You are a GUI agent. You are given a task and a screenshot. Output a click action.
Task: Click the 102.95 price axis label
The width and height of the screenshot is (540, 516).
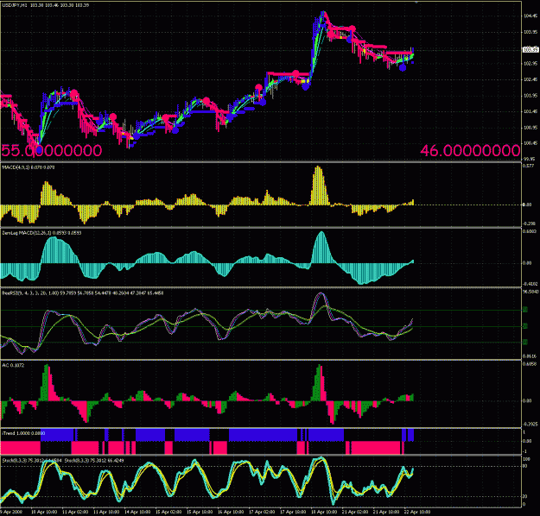[x=530, y=64]
